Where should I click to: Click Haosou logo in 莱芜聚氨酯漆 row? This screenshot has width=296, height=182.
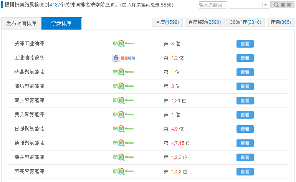coord(124,171)
